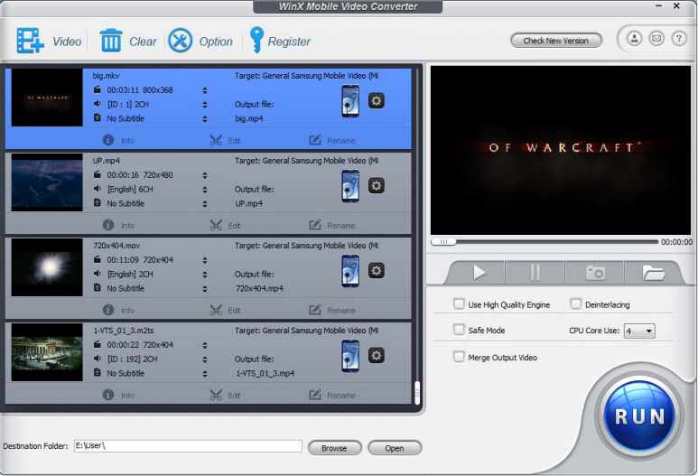Take a snapshot with camera button
This screenshot has height=476, width=698.
[595, 273]
